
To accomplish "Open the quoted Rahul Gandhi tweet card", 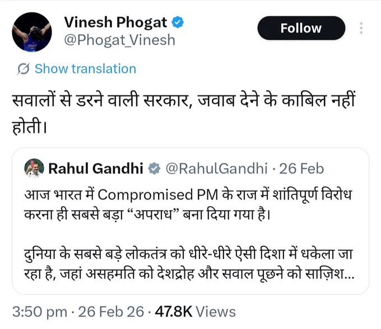I will point(190,221).
